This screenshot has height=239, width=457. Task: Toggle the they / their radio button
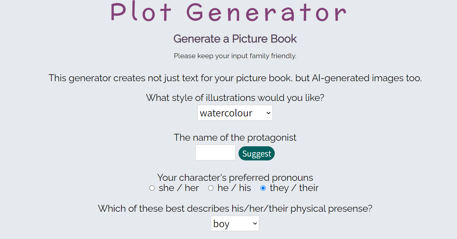[x=263, y=188]
